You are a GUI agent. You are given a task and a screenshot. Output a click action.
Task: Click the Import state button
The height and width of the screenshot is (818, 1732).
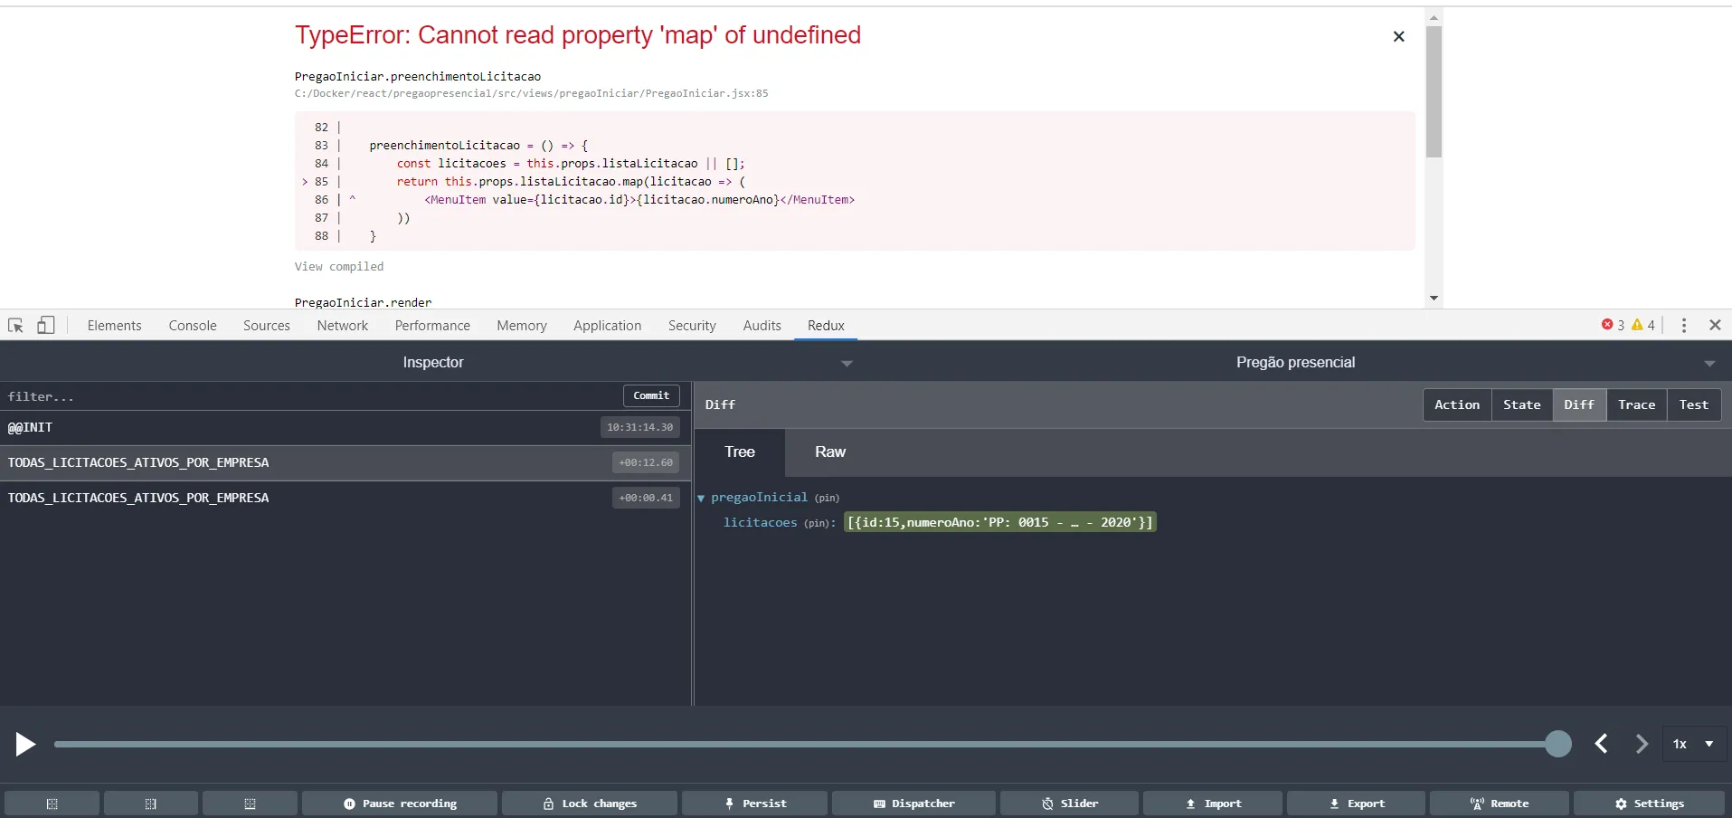(1212, 804)
